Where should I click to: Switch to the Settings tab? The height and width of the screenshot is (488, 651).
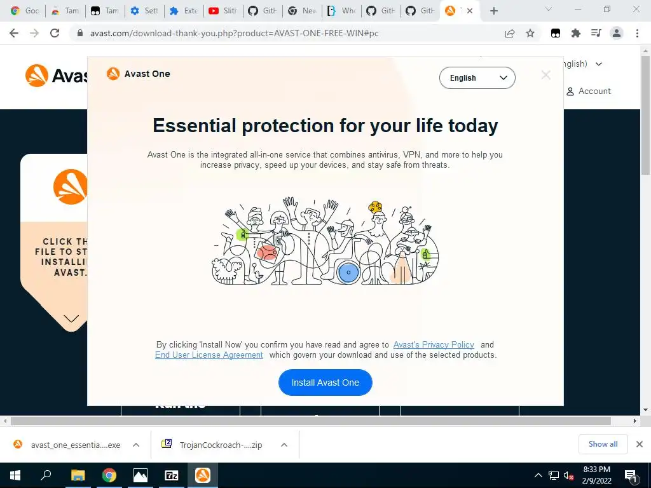[144, 11]
